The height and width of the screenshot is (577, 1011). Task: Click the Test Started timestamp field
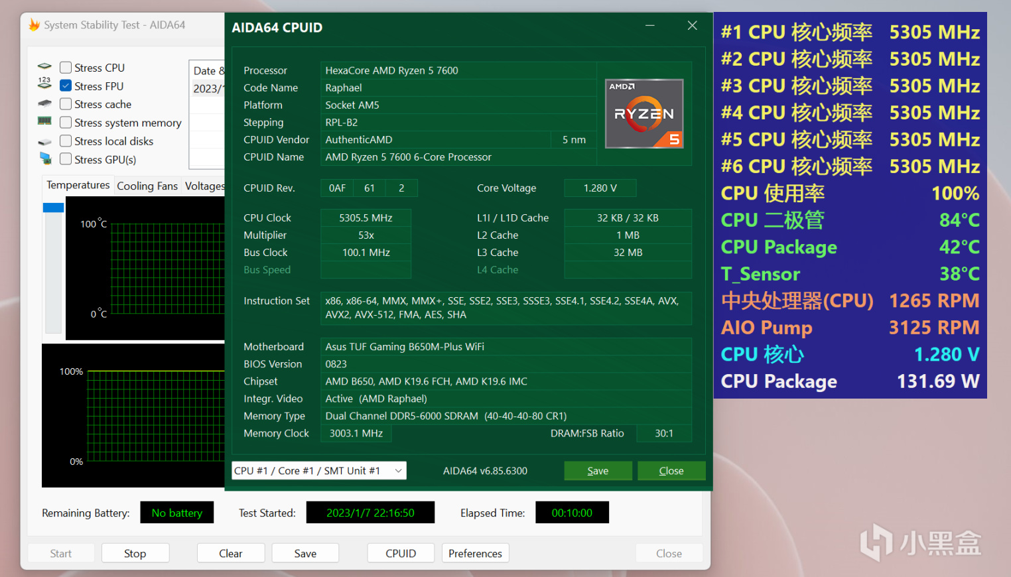[x=370, y=513]
